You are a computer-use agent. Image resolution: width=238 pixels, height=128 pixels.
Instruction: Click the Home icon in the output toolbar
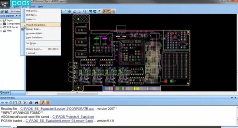point(19,103)
